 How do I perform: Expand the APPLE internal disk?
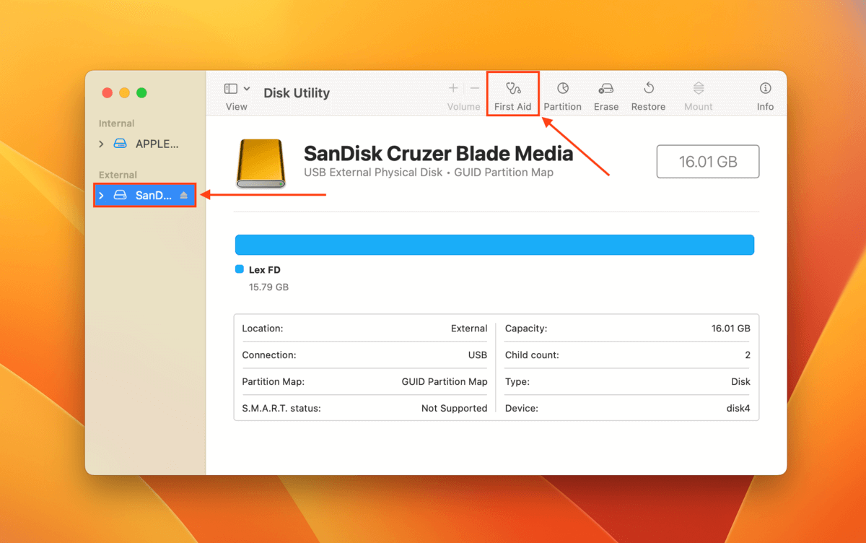(101, 144)
